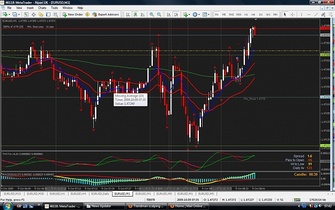
Task: Open News Updater from the taskbar
Action: tap(105, 206)
